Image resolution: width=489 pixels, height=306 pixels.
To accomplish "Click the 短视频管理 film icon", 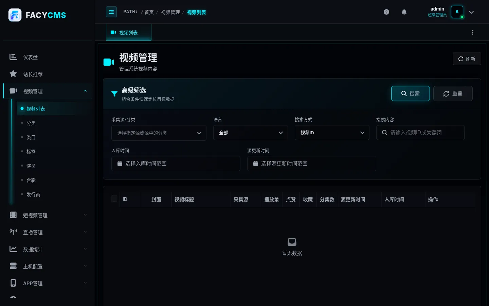I will click(x=13, y=215).
